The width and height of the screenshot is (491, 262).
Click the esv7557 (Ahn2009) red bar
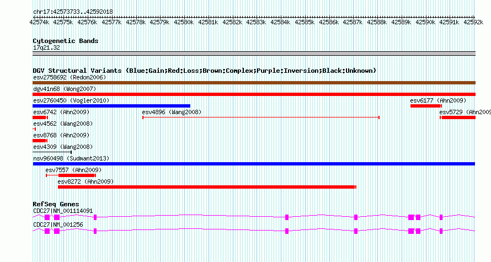[71, 175]
